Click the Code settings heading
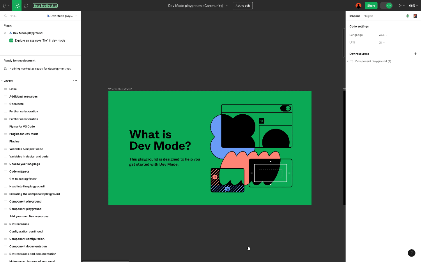Viewport: 421px width, 262px height. 359,26
